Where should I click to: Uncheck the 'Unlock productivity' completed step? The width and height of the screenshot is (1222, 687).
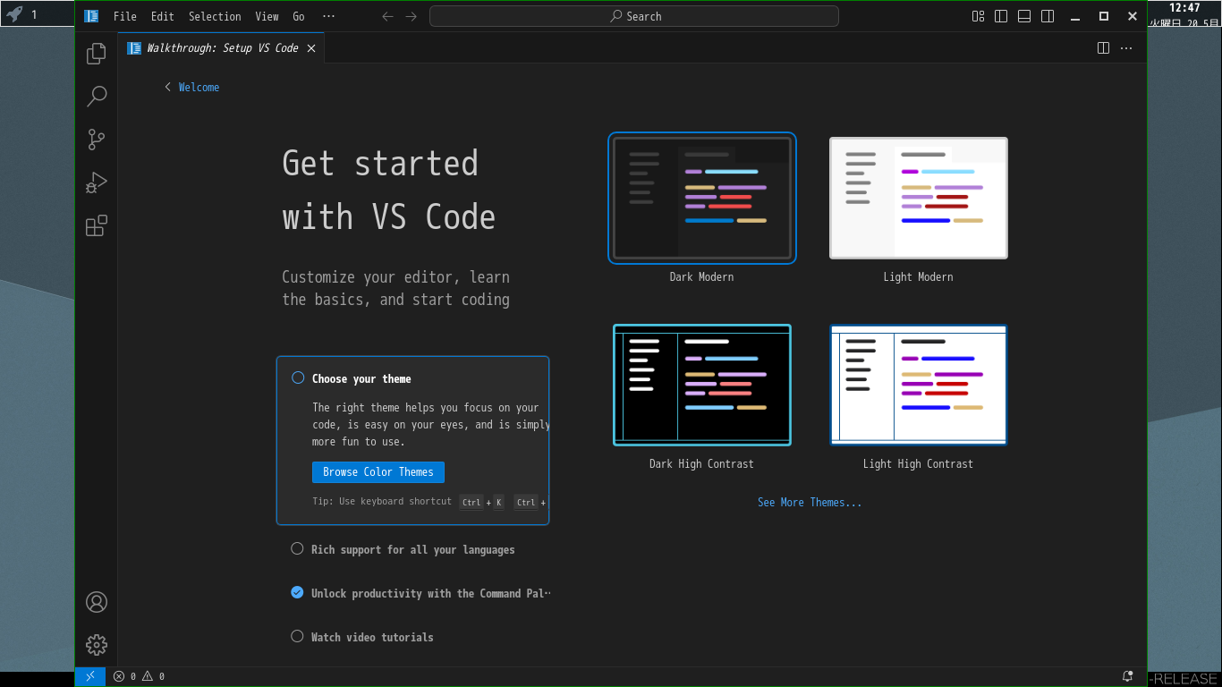[297, 592]
